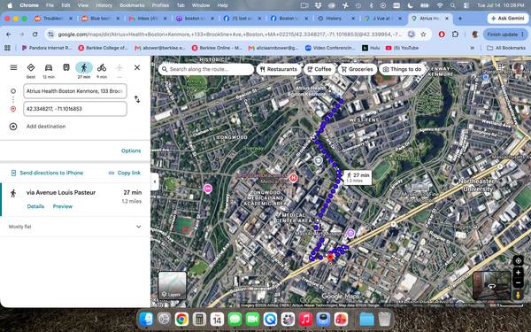Open the History menu in menu bar
The width and height of the screenshot is (531, 332).
104,5
